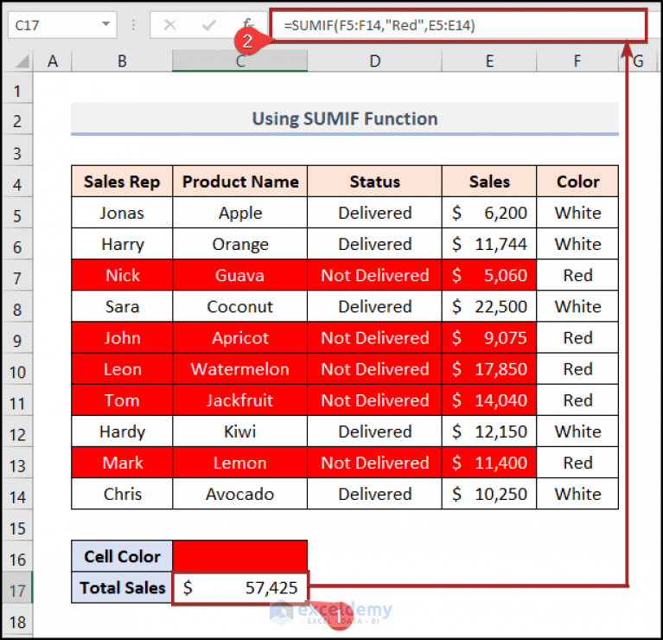Select column C header

coord(239,61)
